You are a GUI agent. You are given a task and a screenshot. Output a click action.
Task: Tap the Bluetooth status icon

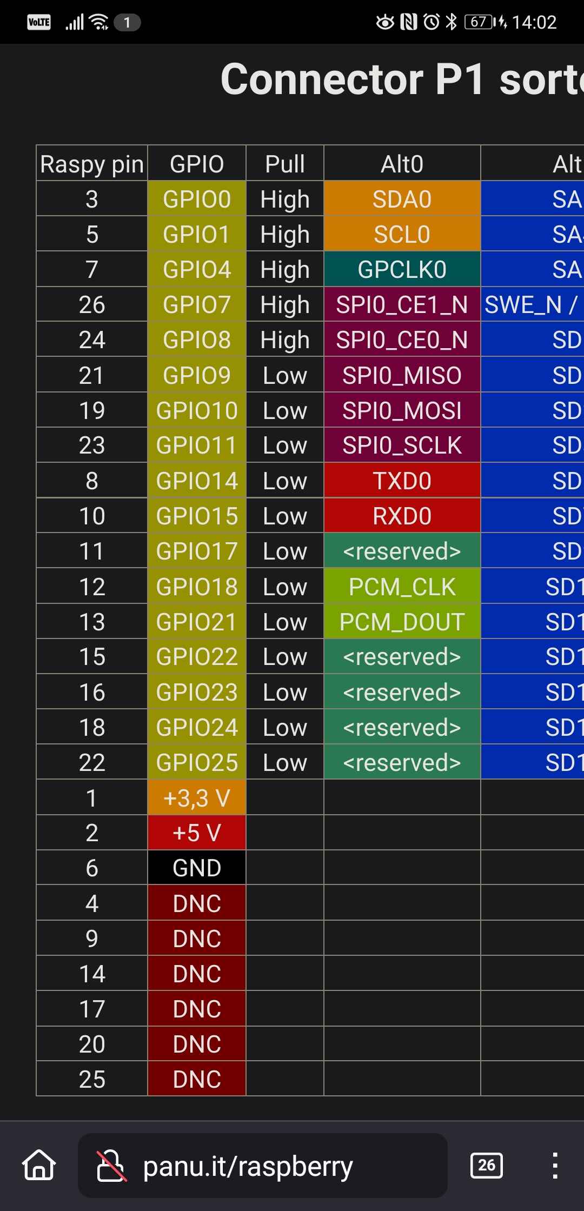click(x=451, y=22)
